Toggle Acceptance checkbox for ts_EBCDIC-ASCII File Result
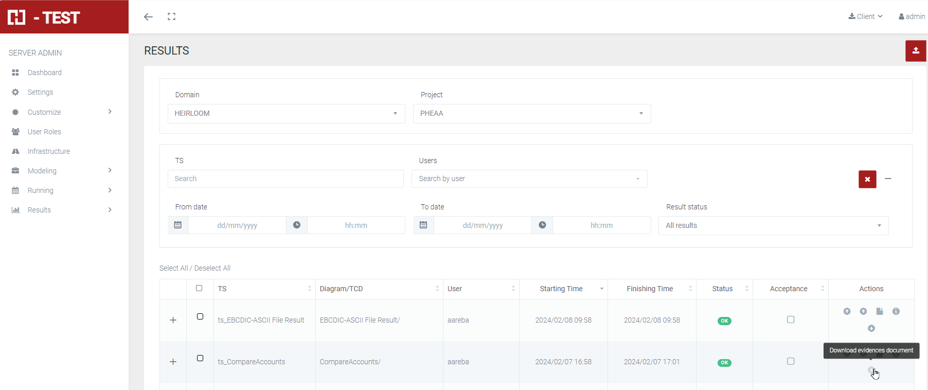The height and width of the screenshot is (390, 928). (x=791, y=320)
